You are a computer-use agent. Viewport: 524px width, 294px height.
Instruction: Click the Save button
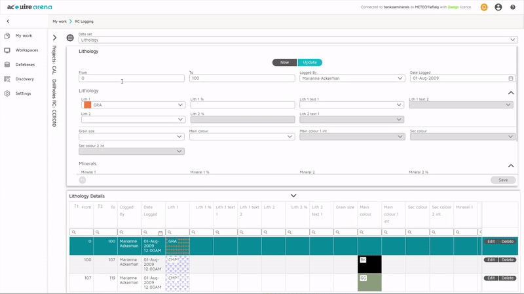pyautogui.click(x=502, y=180)
